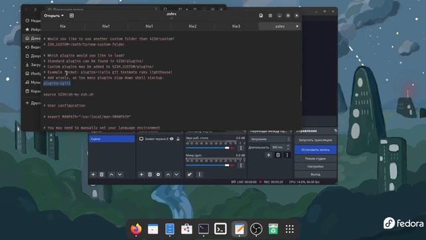Open the text editor hamburger menu

270,16
